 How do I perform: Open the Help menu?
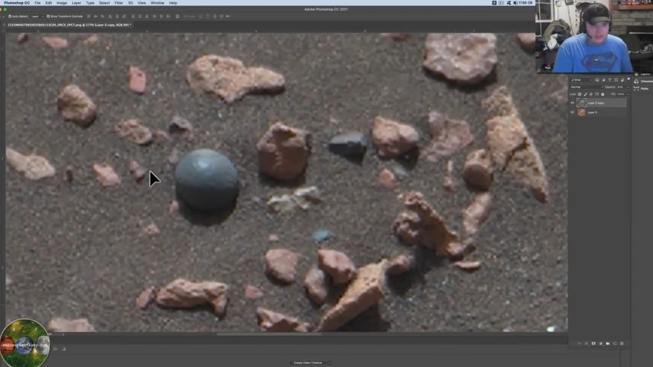[173, 3]
